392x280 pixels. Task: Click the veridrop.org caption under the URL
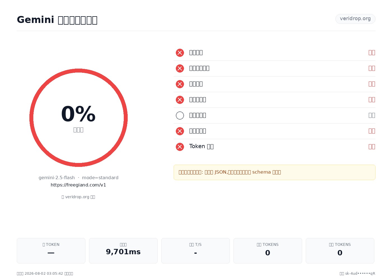point(78,197)
